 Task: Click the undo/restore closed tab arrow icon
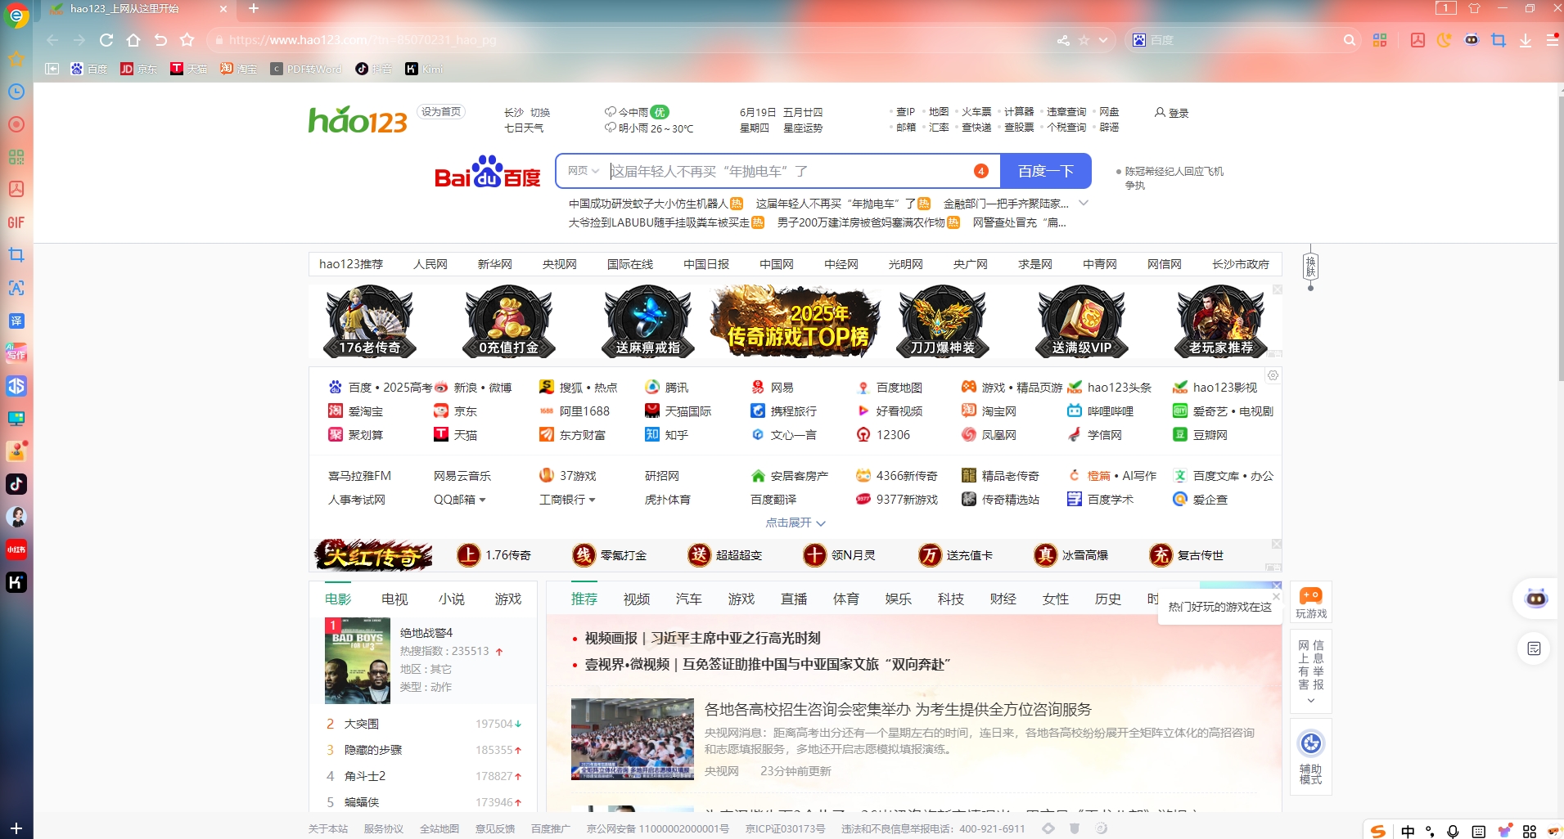(x=160, y=40)
